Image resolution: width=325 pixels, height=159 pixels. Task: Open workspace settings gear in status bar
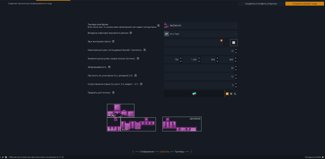6,157
